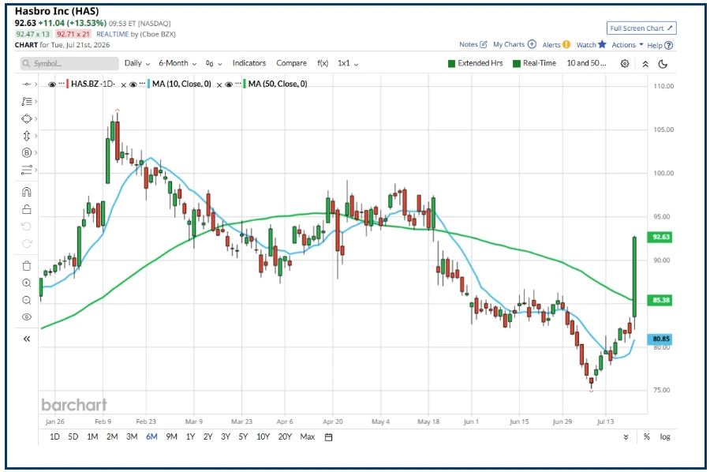Screen dimensions: 710x472
Task: Select the circled B marker tool
Action: click(27, 152)
